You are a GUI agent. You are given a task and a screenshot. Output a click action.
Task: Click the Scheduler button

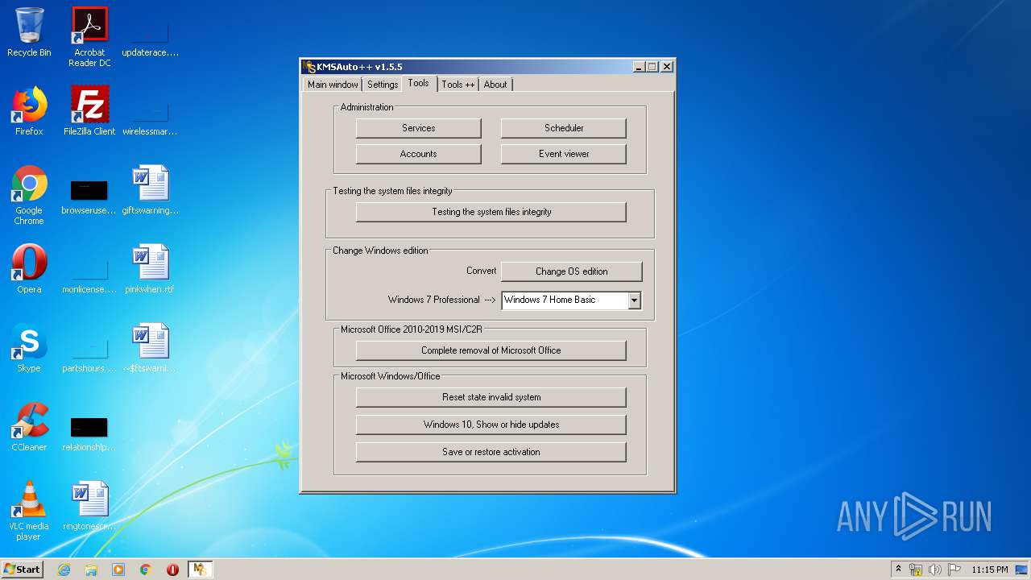click(x=564, y=128)
